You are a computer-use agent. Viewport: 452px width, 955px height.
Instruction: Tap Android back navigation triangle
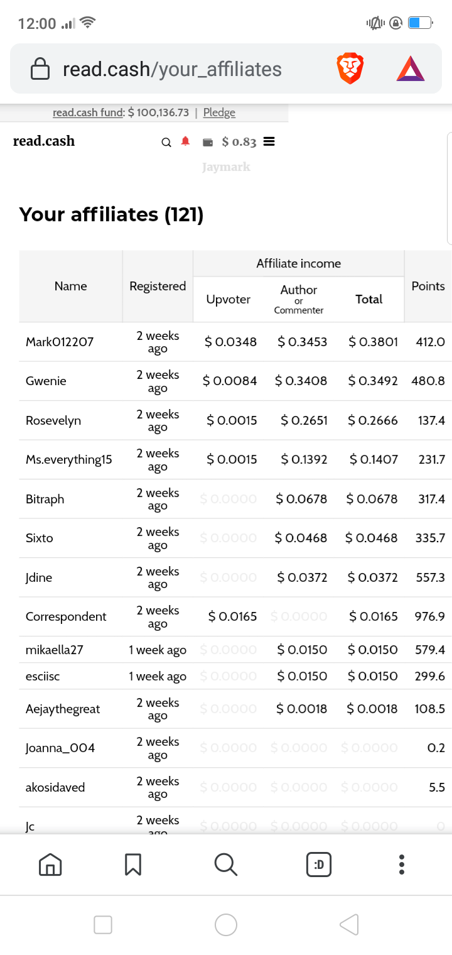(349, 925)
